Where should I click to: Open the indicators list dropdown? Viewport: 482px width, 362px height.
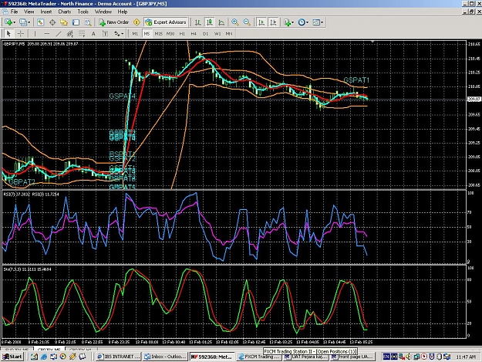pyautogui.click(x=289, y=22)
